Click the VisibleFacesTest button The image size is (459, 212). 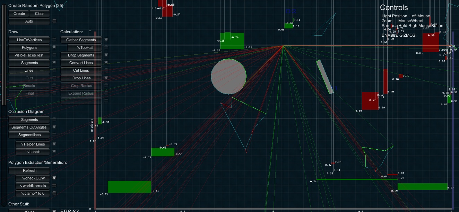29,55
